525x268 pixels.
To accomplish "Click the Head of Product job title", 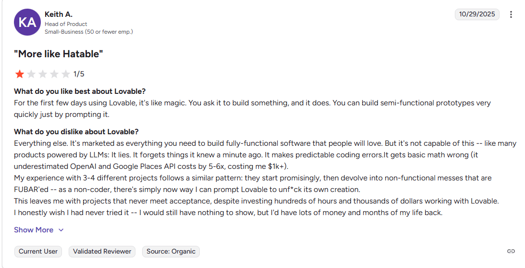I will 66,24.
